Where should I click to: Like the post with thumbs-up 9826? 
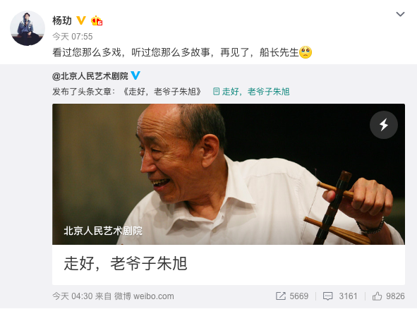click(x=377, y=296)
